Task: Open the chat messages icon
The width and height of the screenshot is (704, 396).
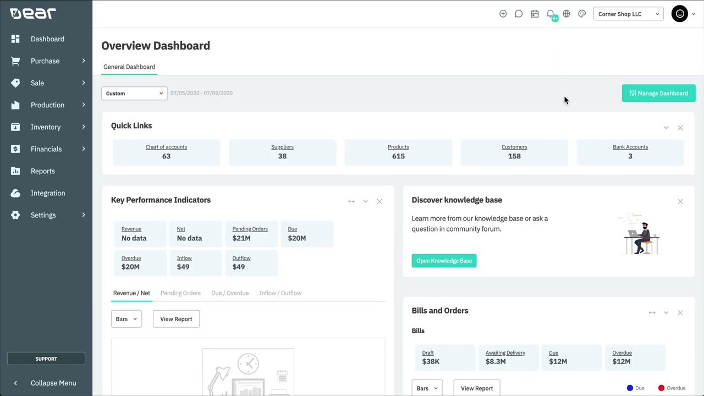Action: tap(519, 14)
